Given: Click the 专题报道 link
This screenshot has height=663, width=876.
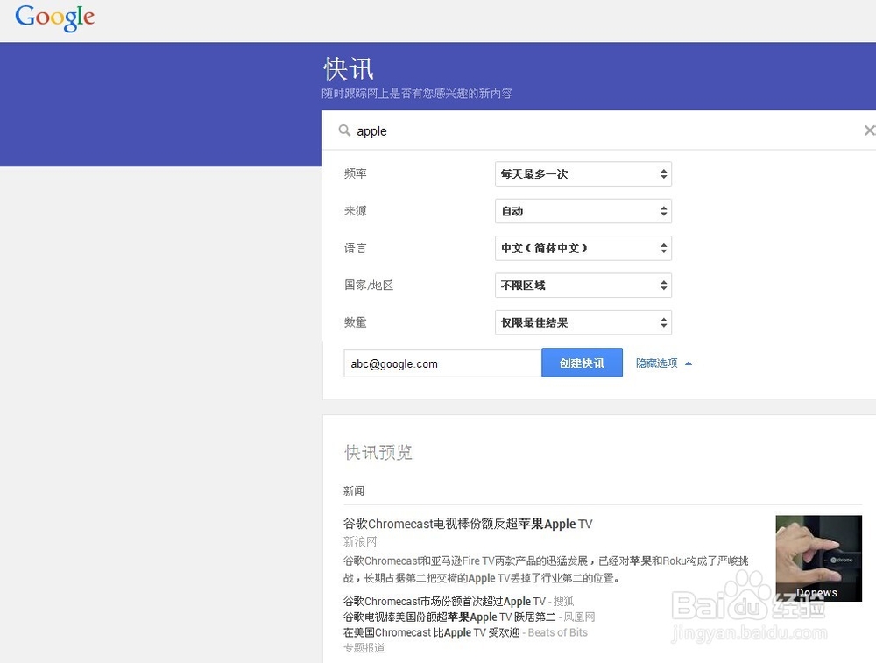Looking at the screenshot, I should click(x=364, y=648).
